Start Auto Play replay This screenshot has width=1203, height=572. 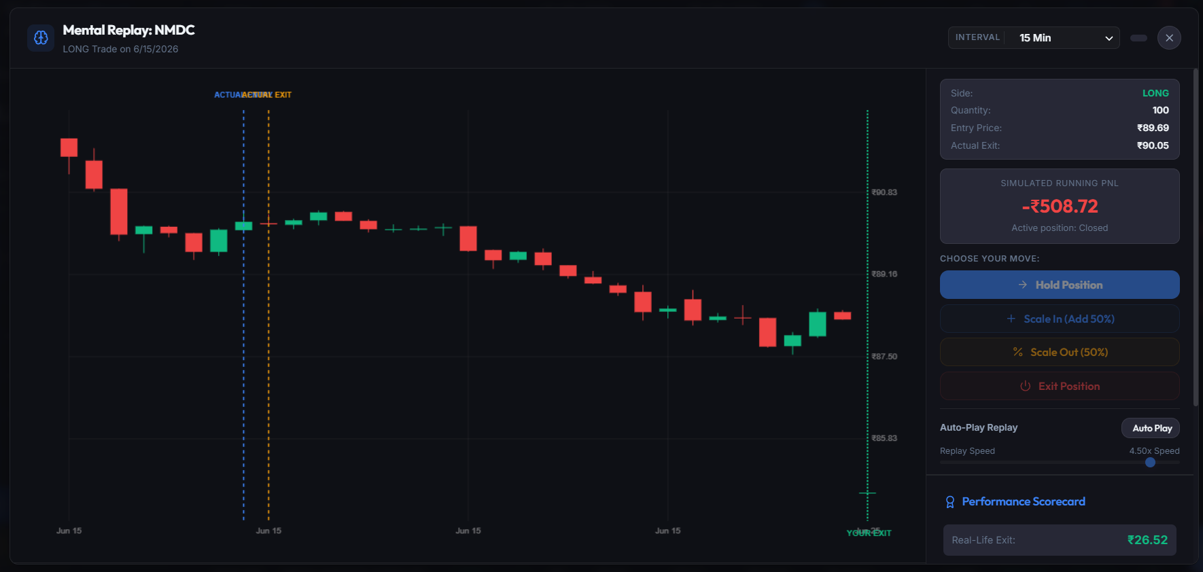tap(1151, 428)
